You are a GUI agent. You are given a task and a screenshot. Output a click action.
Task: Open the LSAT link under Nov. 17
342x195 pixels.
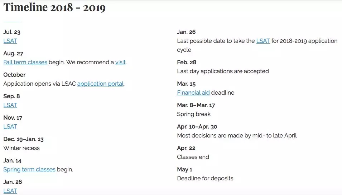pyautogui.click(x=10, y=126)
